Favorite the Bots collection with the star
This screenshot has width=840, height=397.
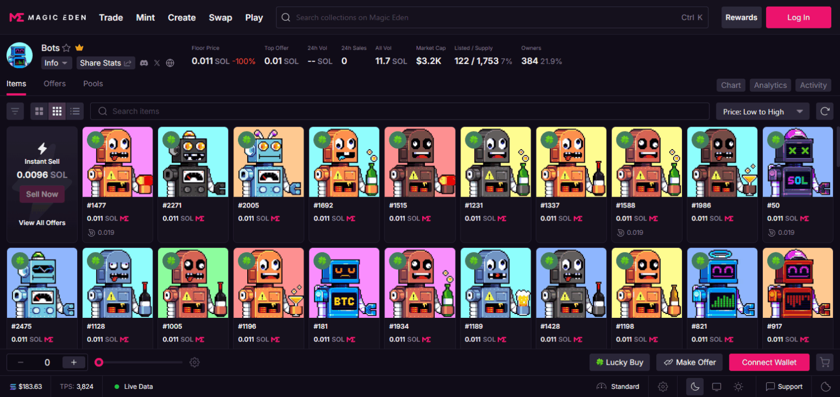coord(66,48)
